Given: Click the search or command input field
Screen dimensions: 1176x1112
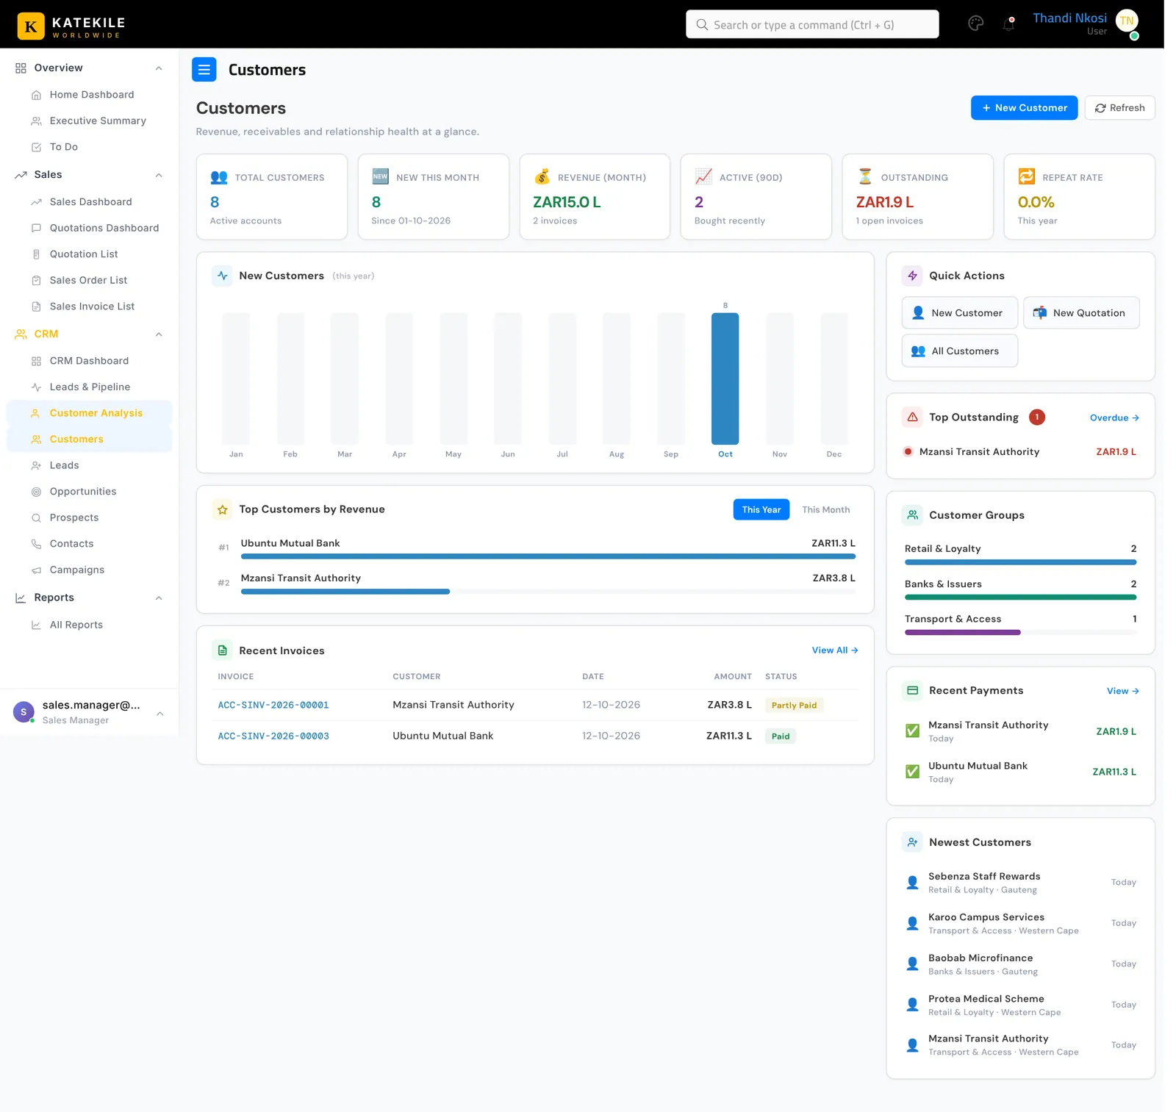Looking at the screenshot, I should [812, 24].
